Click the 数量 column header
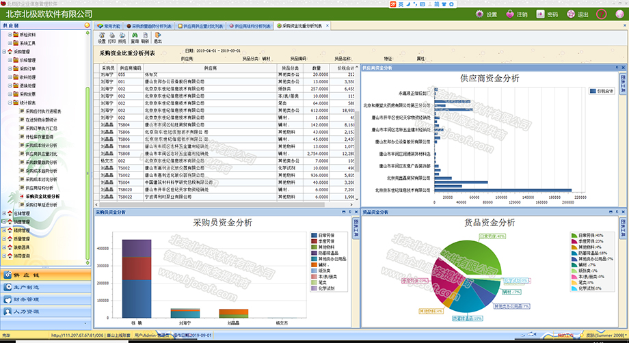 [x=317, y=68]
